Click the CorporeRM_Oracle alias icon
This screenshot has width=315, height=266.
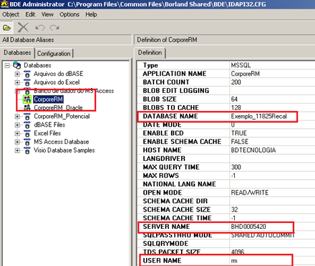tap(27, 108)
